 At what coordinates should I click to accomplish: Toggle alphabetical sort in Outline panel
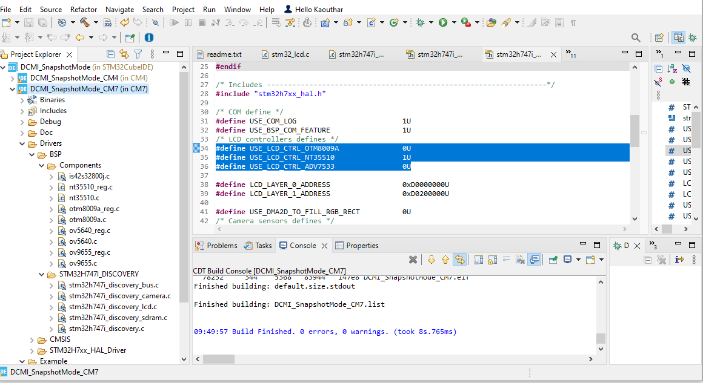[x=672, y=68]
